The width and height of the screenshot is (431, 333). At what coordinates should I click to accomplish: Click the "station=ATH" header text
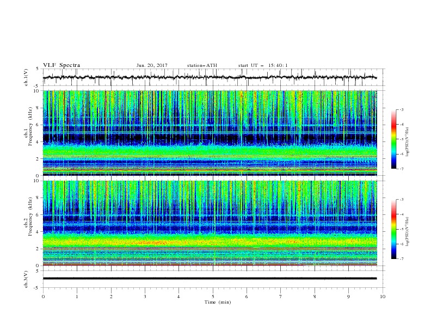pos(202,65)
